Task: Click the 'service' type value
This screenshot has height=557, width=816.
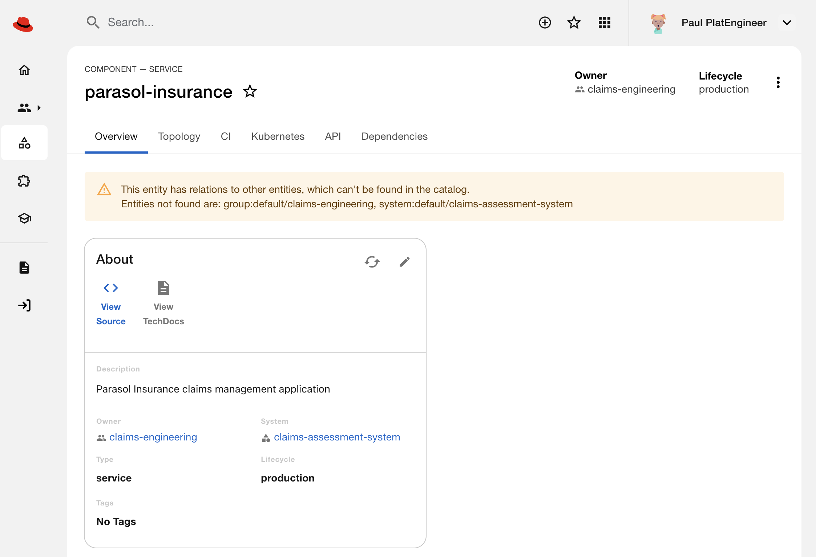Action: [114, 478]
